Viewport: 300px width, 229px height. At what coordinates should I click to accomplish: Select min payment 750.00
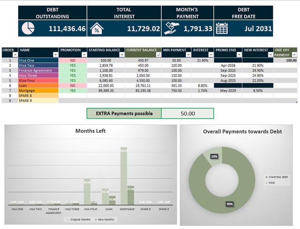click(176, 90)
